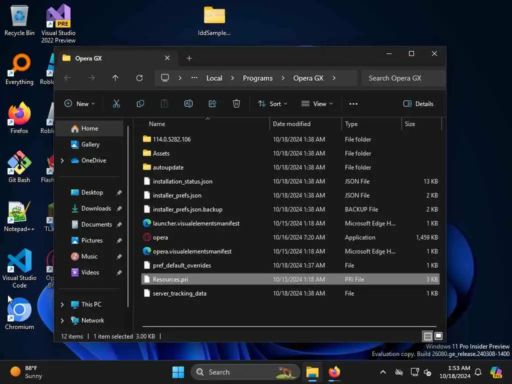Click the horizontal scrollbar in file list
Image resolution: width=512 pixels, height=384 pixels.
(289, 326)
